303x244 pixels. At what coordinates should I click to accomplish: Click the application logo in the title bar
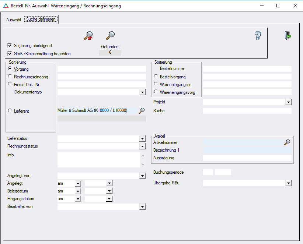click(6, 6)
